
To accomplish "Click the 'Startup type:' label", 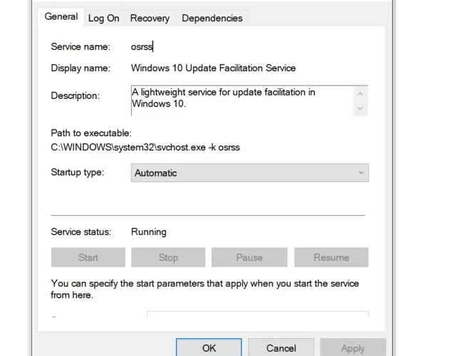I will tap(78, 172).
